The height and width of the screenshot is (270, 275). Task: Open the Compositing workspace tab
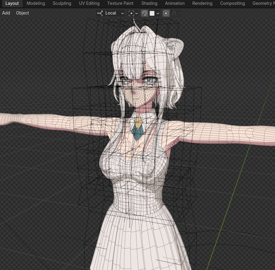pos(233,3)
